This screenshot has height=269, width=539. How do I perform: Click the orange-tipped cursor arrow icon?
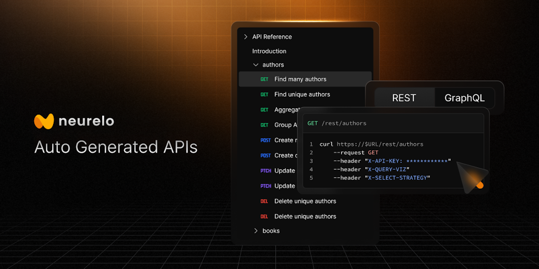[x=470, y=177]
